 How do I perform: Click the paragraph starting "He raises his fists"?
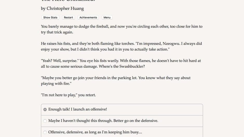click(121, 46)
